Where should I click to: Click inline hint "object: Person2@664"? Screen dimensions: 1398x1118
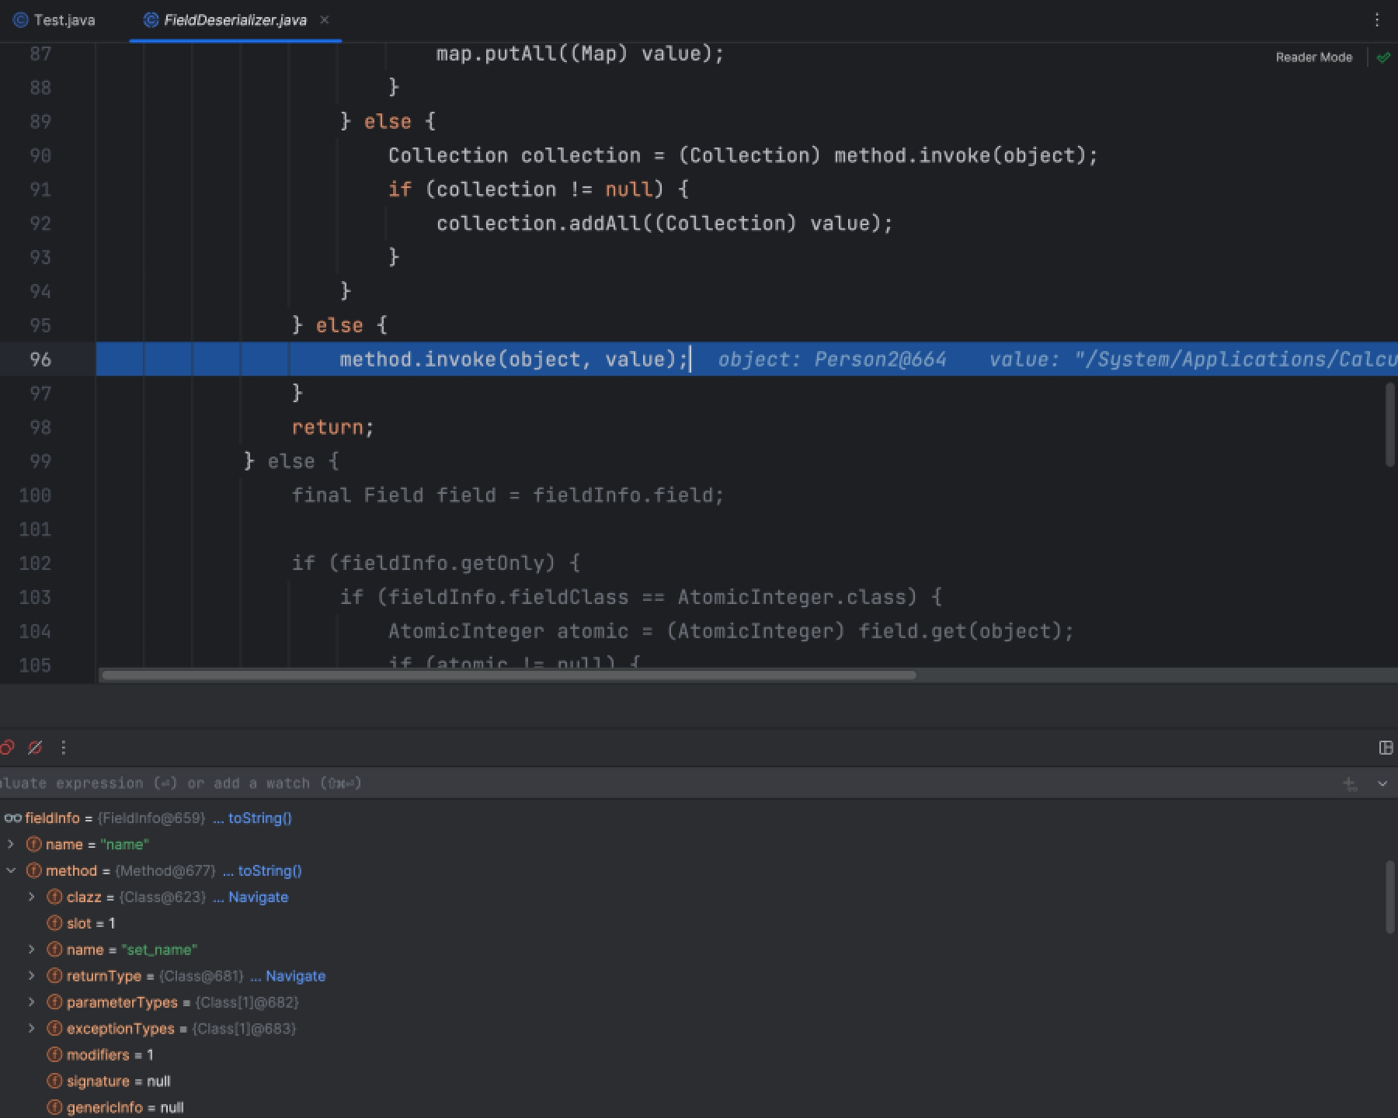[832, 359]
